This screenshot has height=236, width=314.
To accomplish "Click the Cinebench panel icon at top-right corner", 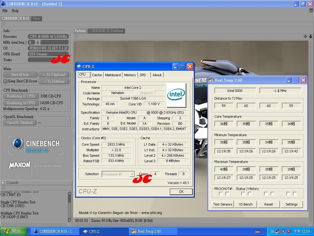I will coord(311,10).
